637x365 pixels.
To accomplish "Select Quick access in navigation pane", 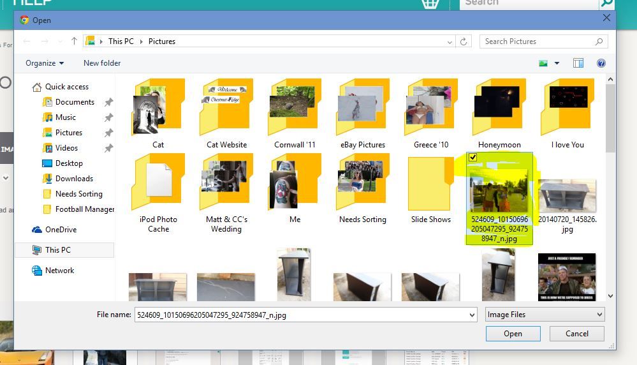I will (66, 87).
